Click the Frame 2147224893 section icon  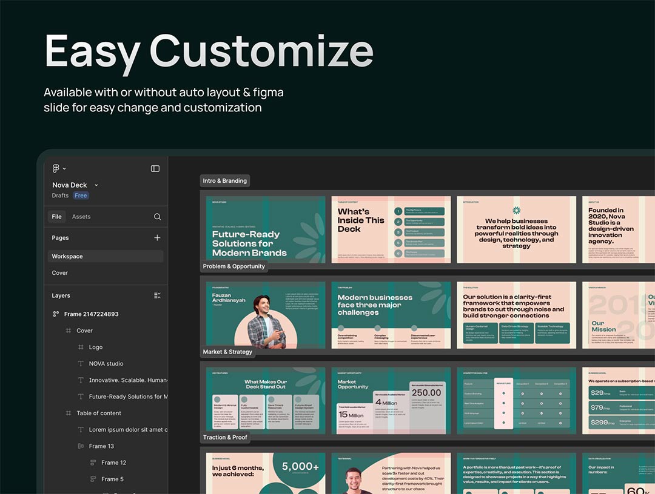[x=56, y=314]
